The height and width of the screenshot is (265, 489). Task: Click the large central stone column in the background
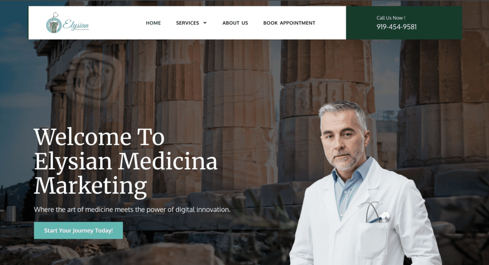coord(239,116)
